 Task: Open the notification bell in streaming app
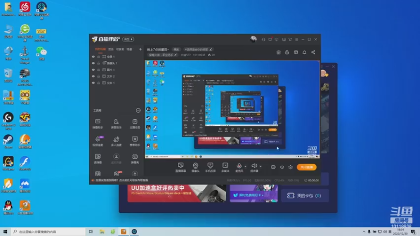(x=304, y=52)
